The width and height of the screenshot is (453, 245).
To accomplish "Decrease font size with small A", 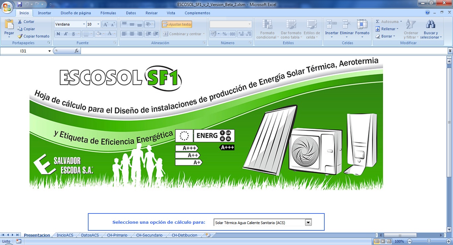I will (113, 24).
